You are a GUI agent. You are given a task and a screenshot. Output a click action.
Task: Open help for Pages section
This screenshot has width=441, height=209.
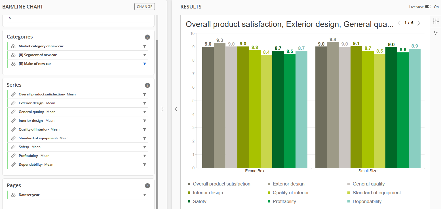click(147, 186)
